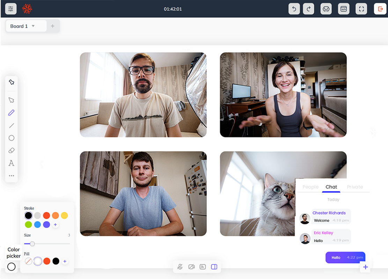
Task: Add a new board with plus
Action: point(52,26)
